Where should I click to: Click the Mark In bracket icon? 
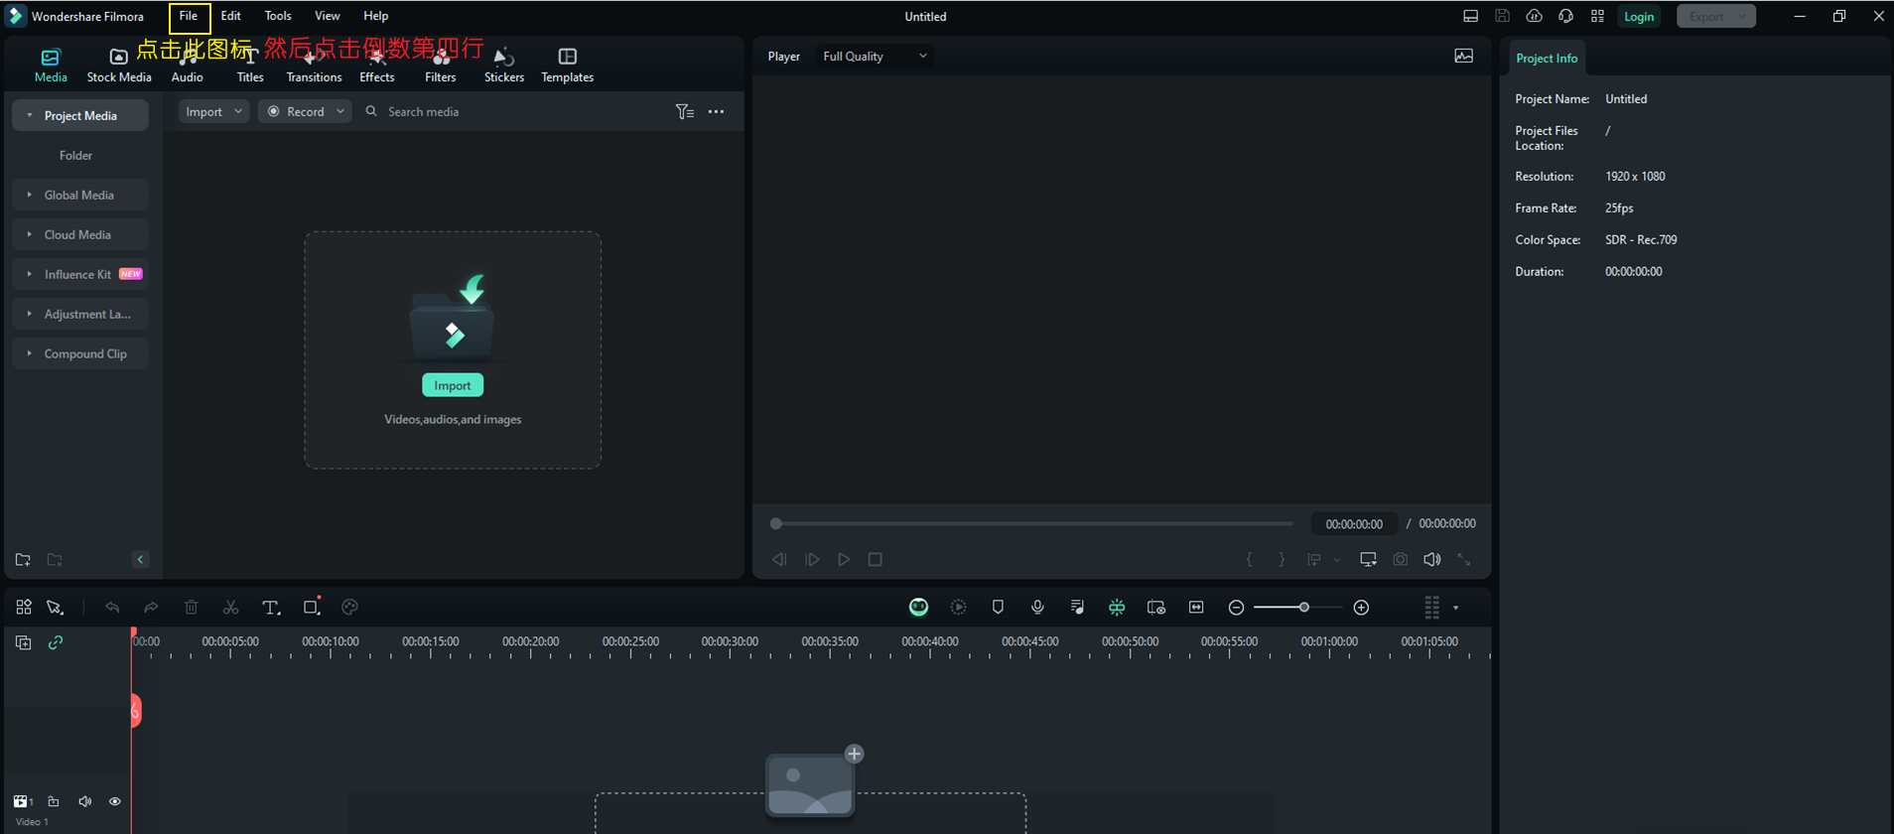(1250, 560)
